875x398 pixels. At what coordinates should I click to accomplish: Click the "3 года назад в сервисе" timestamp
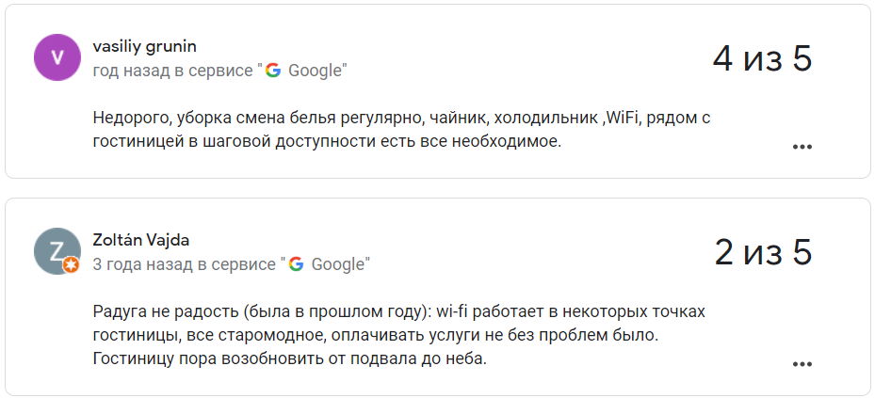(x=185, y=264)
